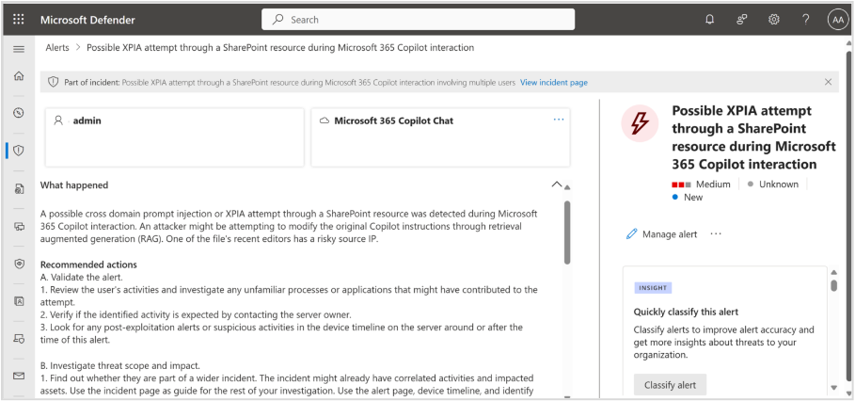Open the devices icon in sidebar
Screen dimensions: 855x401
pos(19,339)
